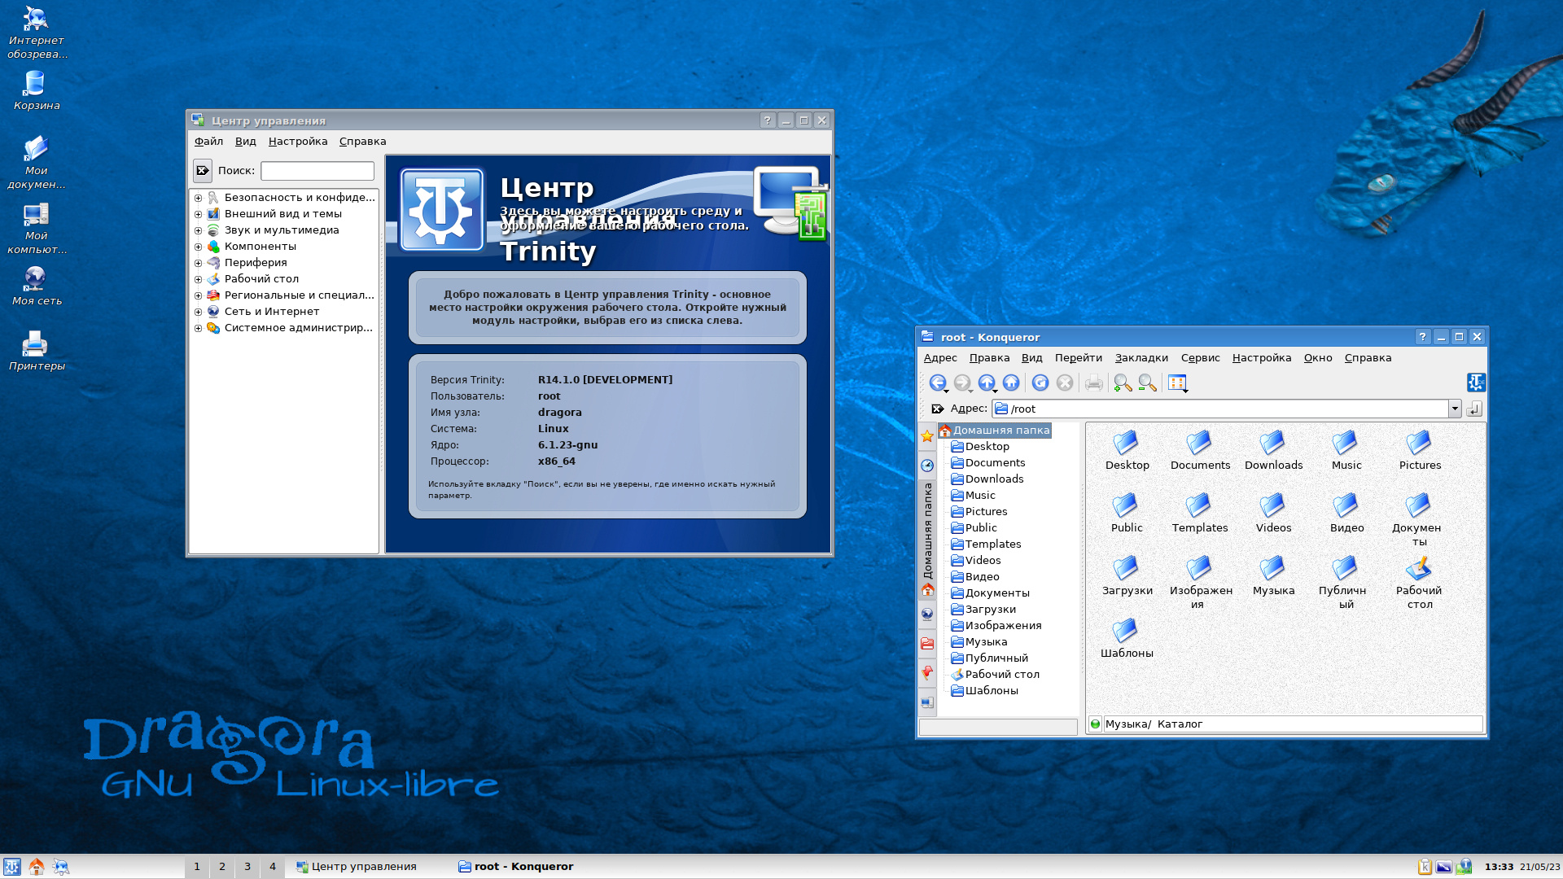Open the red folder tab in Konqueror sidebar

[x=927, y=644]
